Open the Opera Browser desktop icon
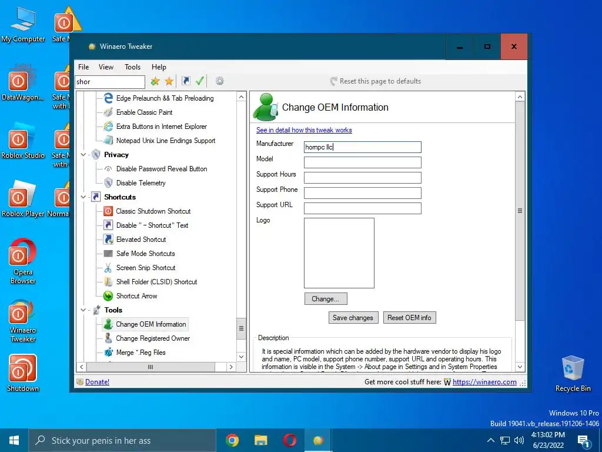The image size is (602, 452). [x=23, y=261]
